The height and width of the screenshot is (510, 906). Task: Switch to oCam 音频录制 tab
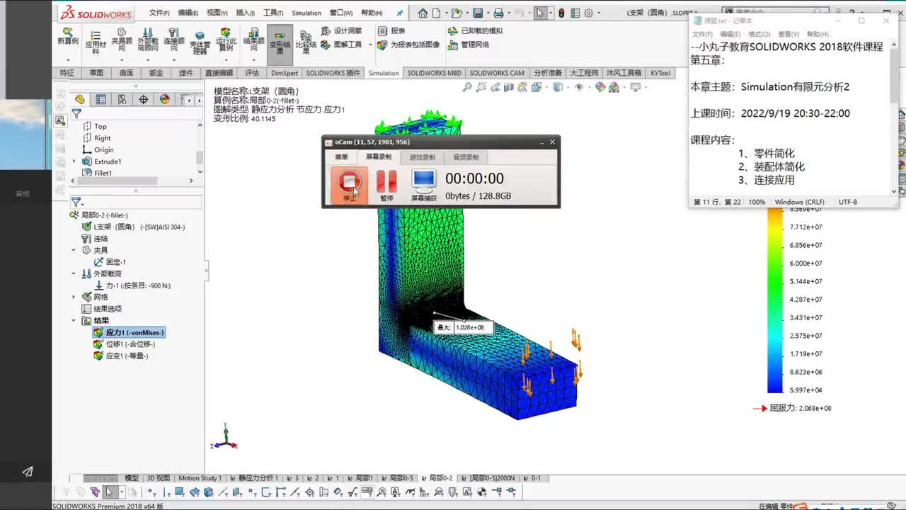coord(466,157)
